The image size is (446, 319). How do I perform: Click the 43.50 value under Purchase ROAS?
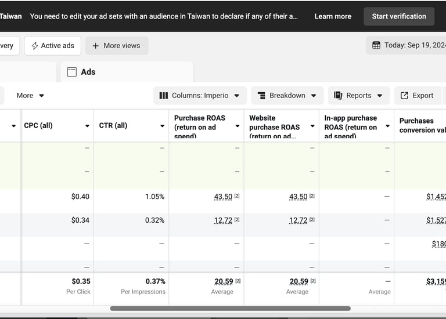[x=223, y=197]
